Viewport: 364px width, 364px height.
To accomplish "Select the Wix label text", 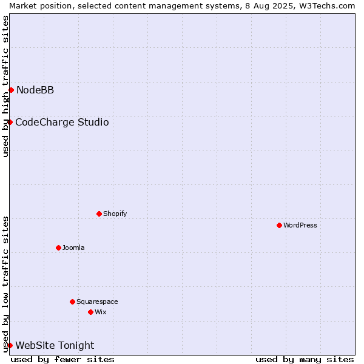I will (x=101, y=312).
